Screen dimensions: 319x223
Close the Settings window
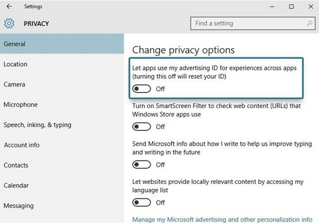(311, 7)
